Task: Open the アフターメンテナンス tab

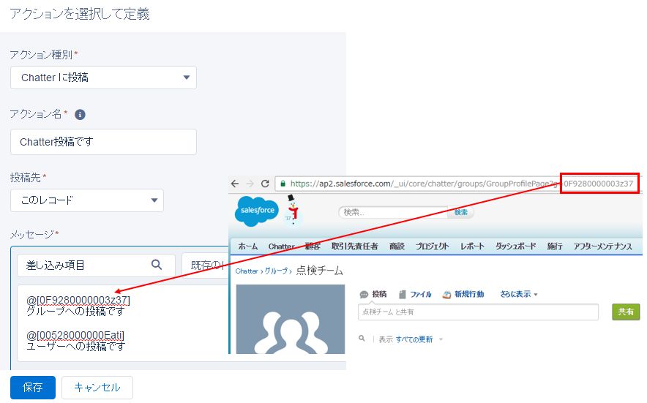Action: [602, 246]
